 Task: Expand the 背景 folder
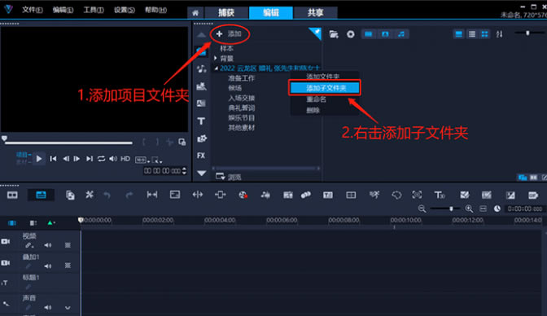(216, 59)
